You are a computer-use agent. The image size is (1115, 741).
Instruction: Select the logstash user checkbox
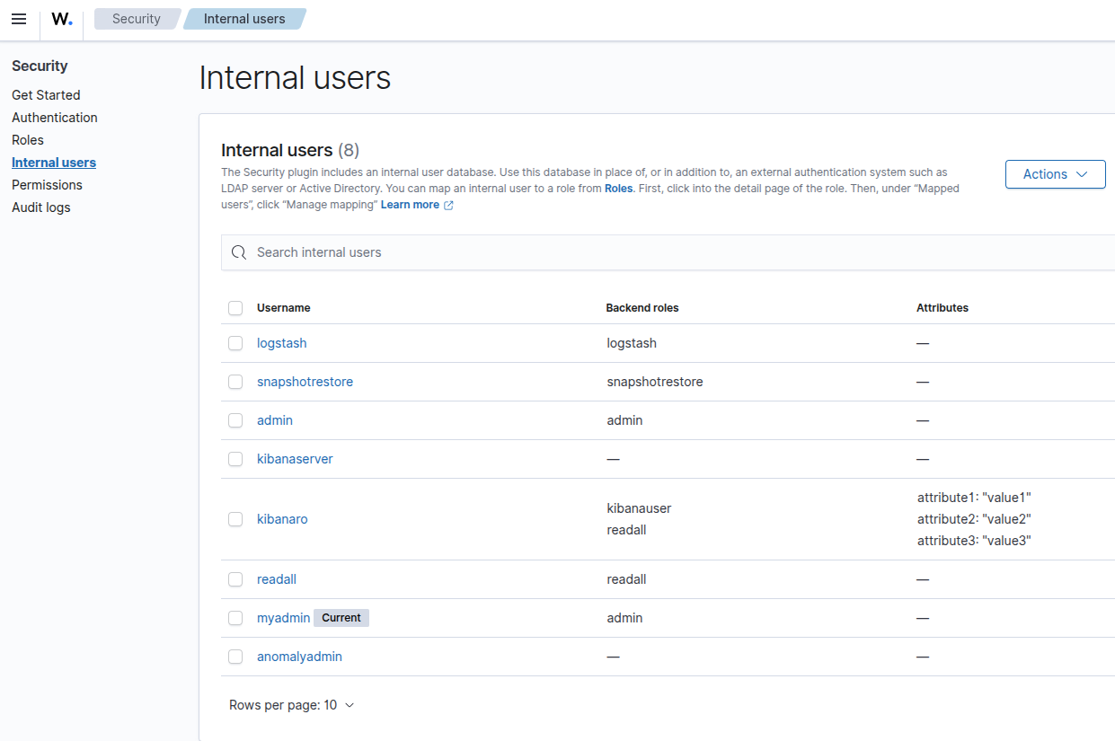[235, 343]
